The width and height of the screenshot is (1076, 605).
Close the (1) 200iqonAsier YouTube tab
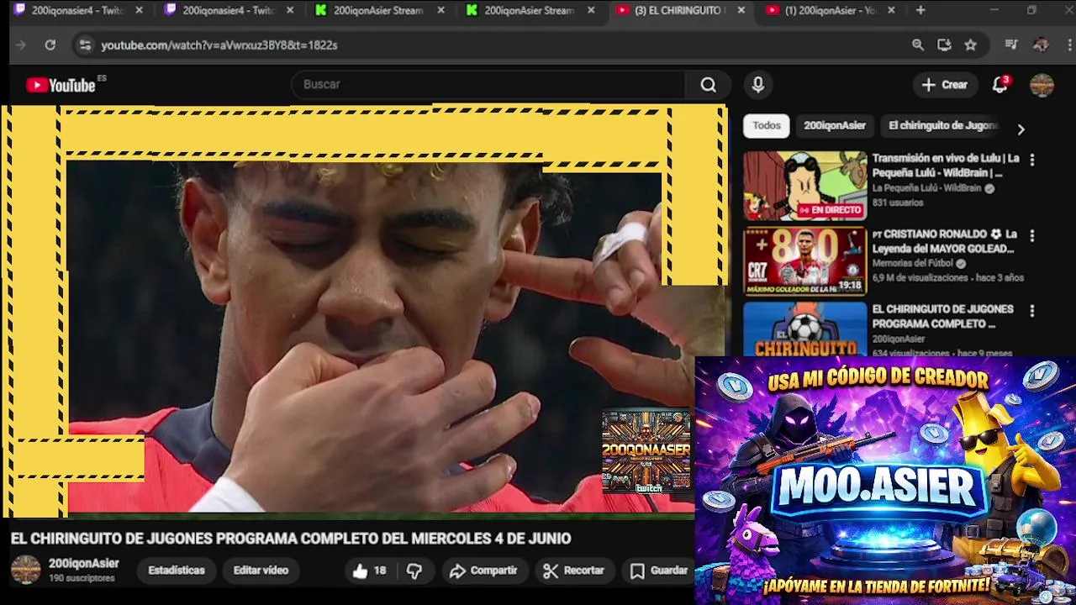891,10
